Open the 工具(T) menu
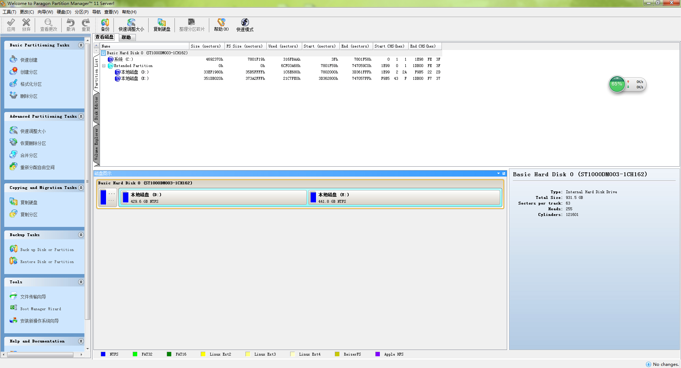The height and width of the screenshot is (368, 681). click(9, 12)
